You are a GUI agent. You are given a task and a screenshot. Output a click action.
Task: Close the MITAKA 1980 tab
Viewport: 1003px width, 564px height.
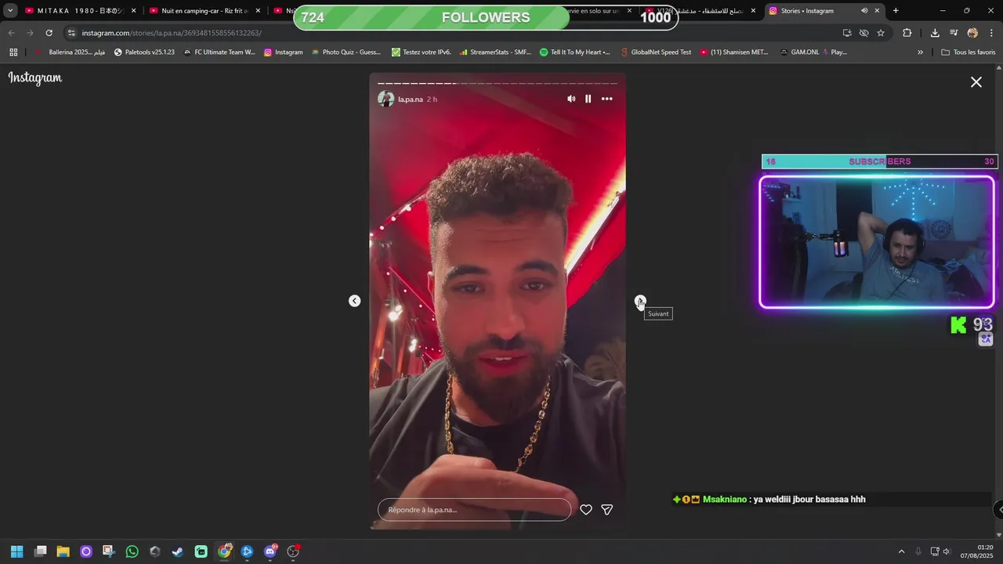click(134, 11)
